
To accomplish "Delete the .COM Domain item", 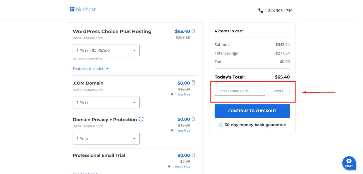I will [193, 83].
